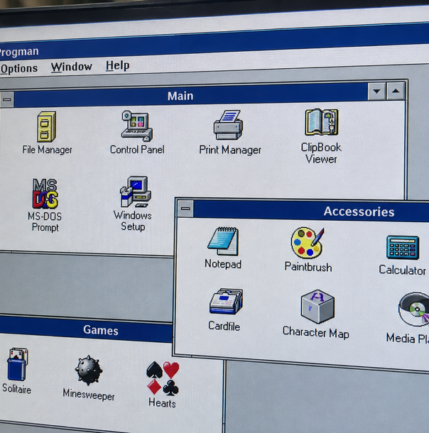Launch Control Panel from Main group
429x433 pixels.
click(137, 126)
